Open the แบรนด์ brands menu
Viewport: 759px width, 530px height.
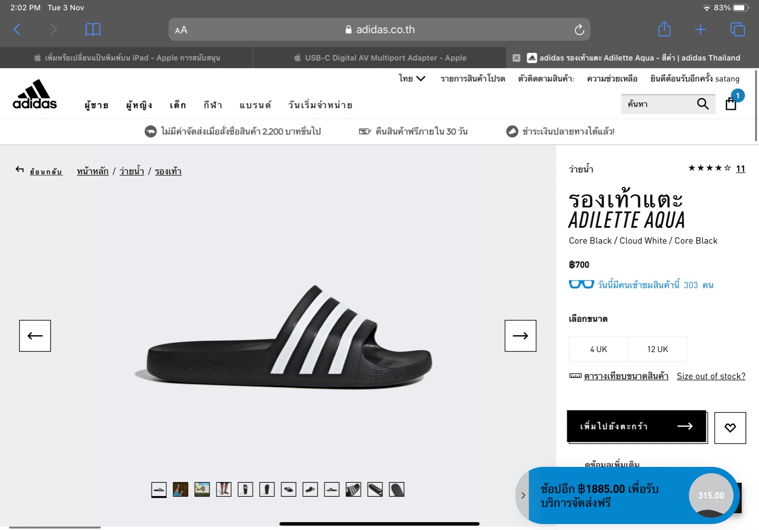(255, 105)
